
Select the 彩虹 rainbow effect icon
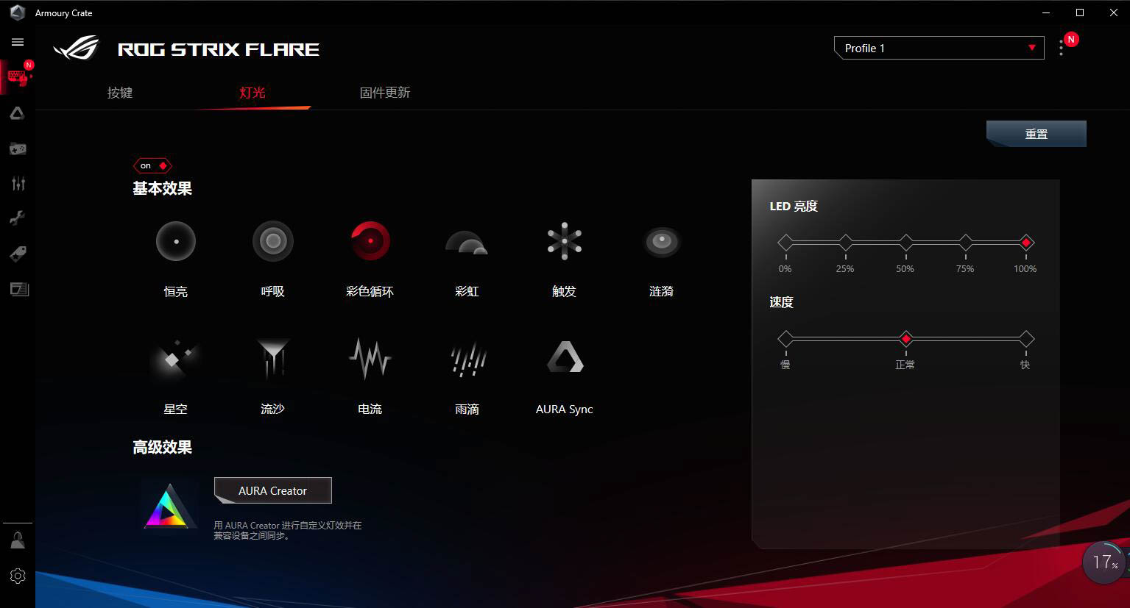click(467, 243)
